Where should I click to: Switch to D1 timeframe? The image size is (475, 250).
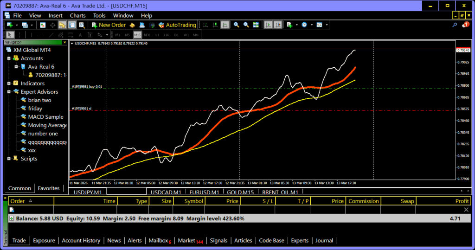click(x=176, y=35)
